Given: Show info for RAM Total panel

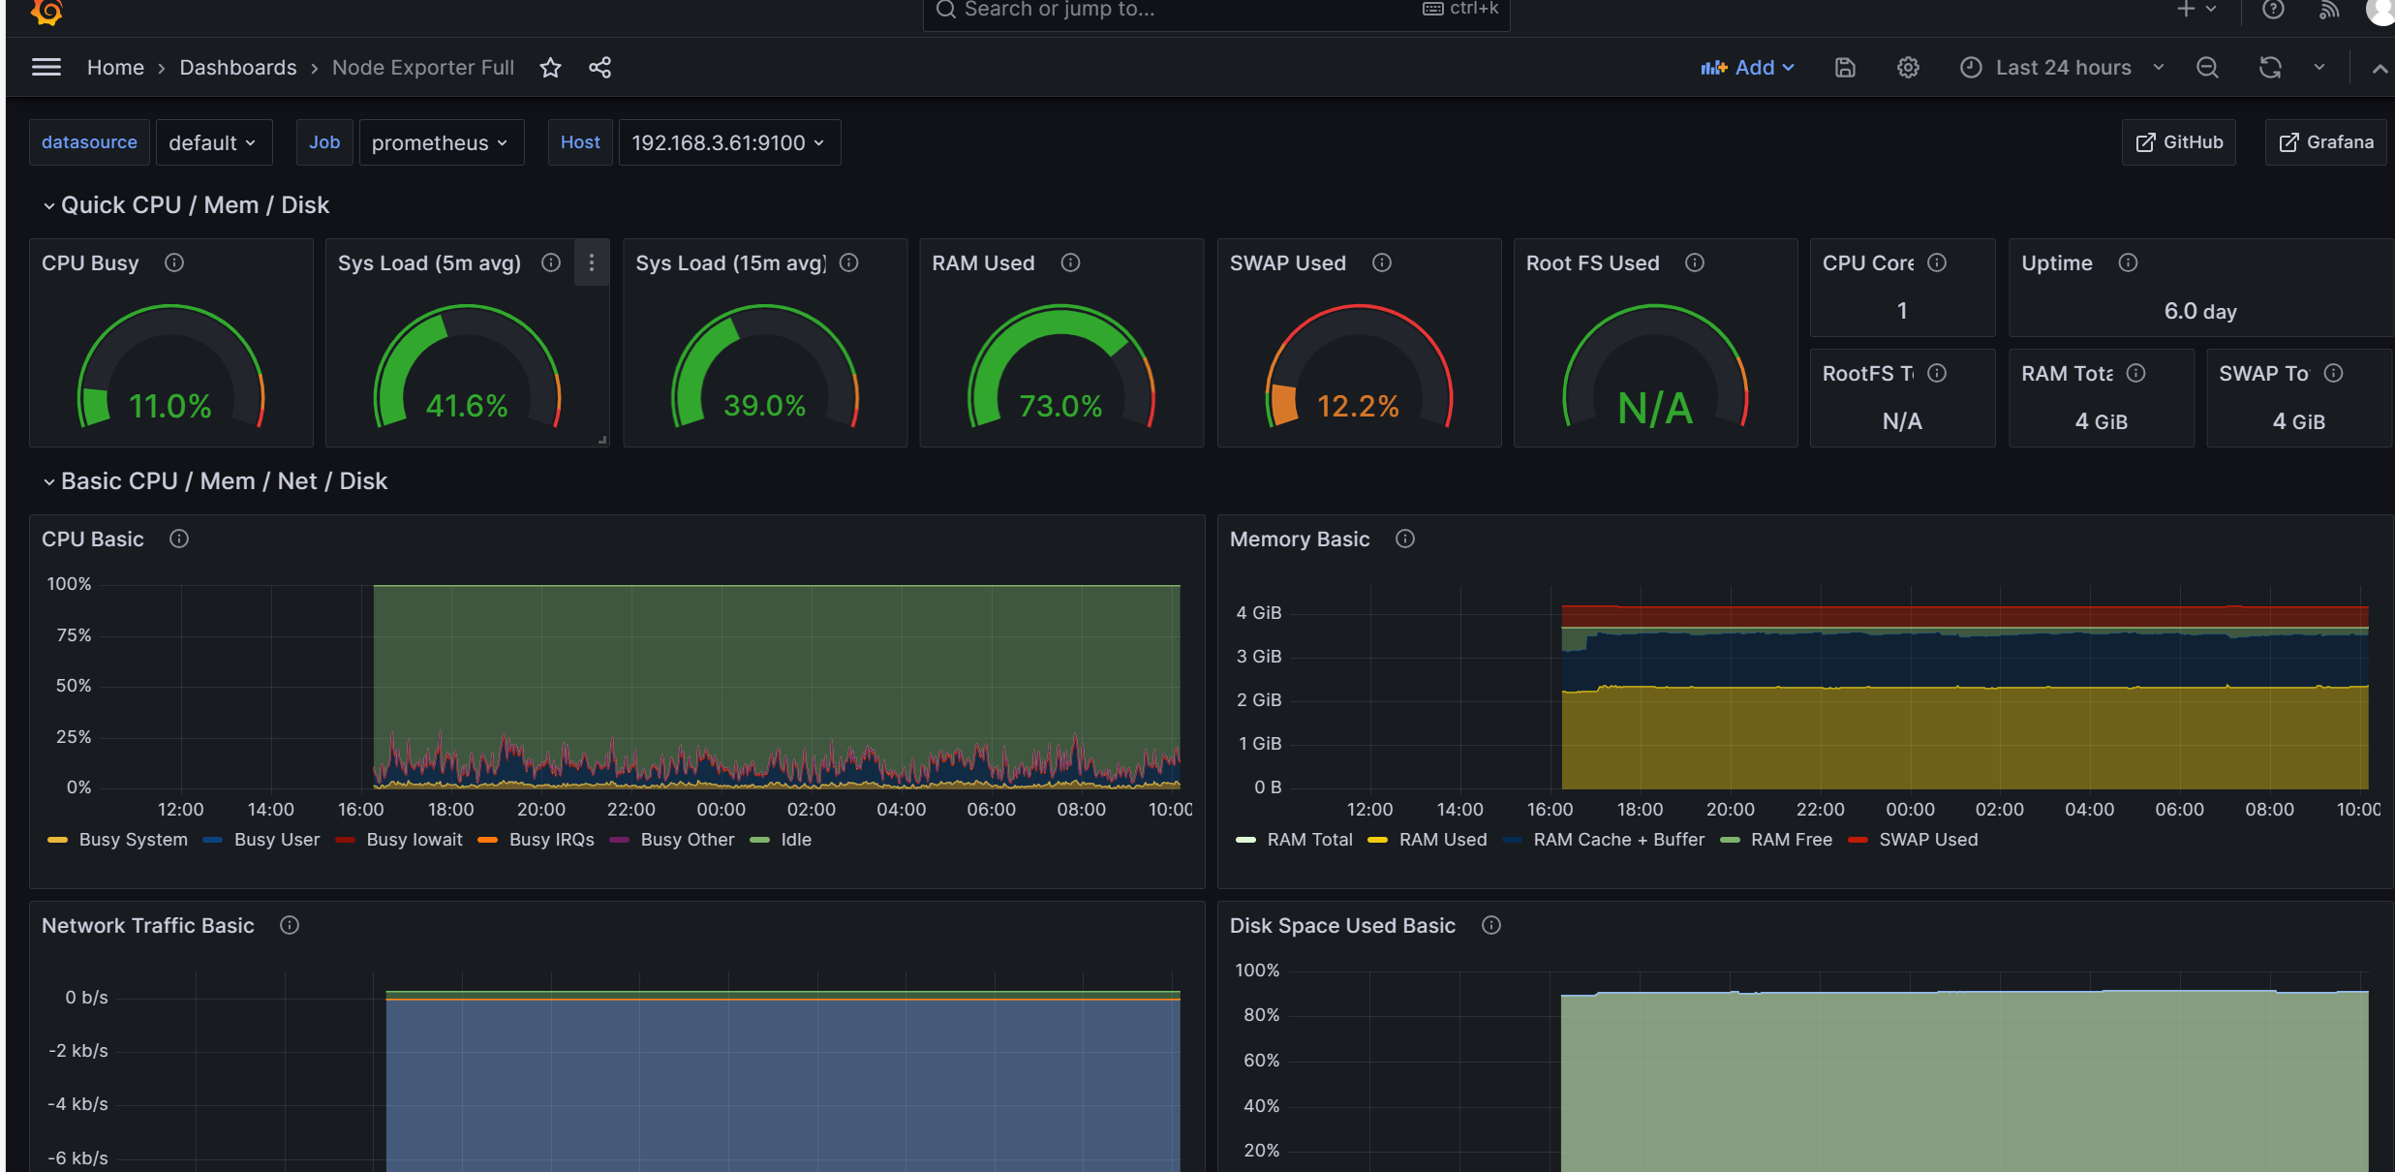Looking at the screenshot, I should [2135, 373].
